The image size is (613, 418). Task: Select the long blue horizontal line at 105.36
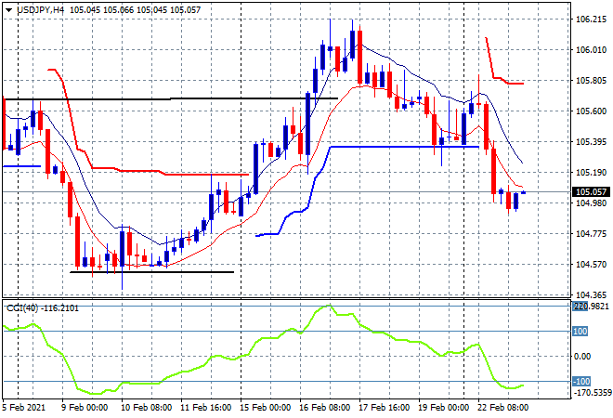(405, 147)
